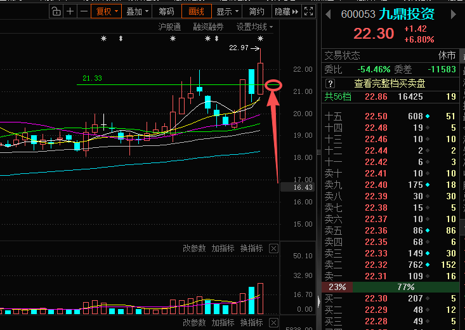
Task: Click the diamond beside sell-9 volume 175
Action: (x=428, y=185)
